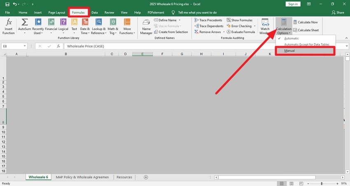Switch to the Insert tab
The image size is (350, 186).
pos(38,12)
